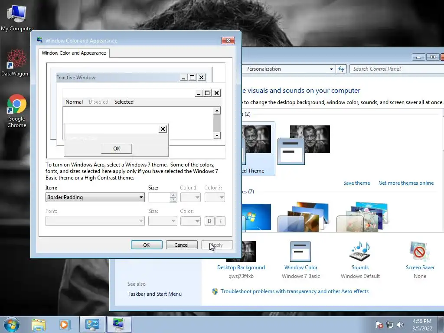Switch to Control Panel taskbar button

pyautogui.click(x=92, y=324)
